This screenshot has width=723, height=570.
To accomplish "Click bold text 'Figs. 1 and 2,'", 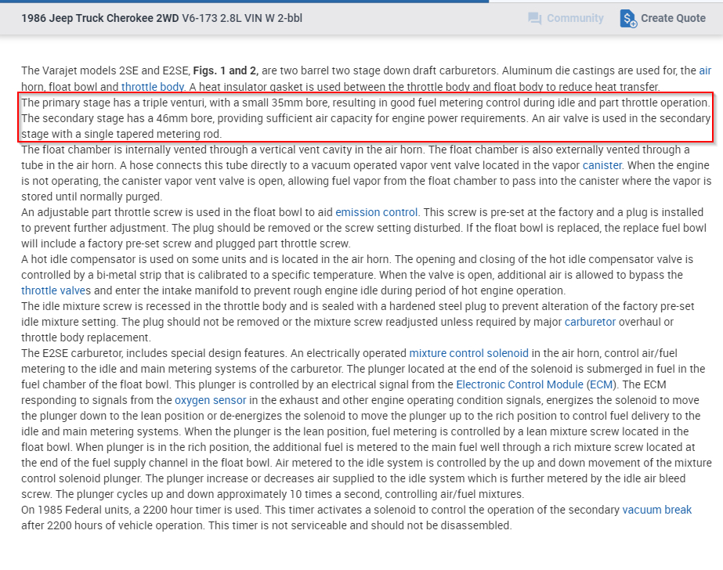I will point(226,70).
